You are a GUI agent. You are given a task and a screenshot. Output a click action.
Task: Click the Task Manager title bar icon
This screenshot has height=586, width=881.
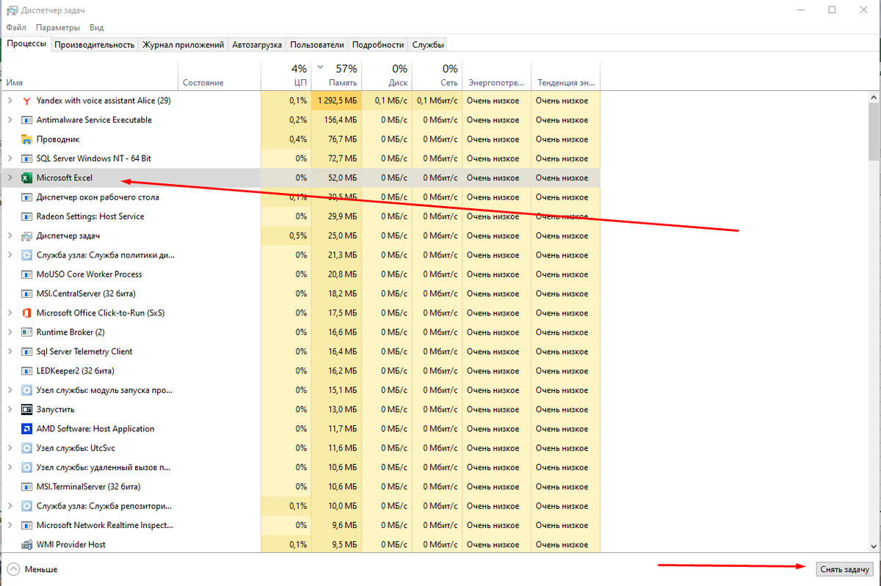12,10
